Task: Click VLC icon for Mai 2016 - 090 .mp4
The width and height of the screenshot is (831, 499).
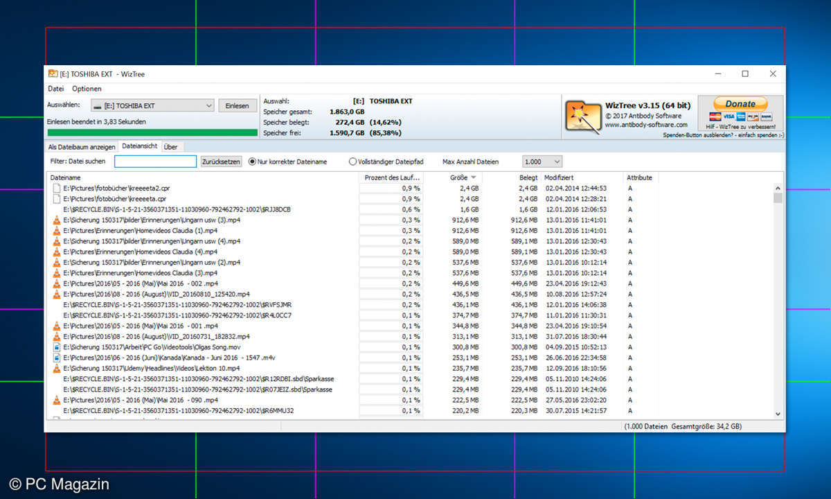Action: (x=57, y=400)
